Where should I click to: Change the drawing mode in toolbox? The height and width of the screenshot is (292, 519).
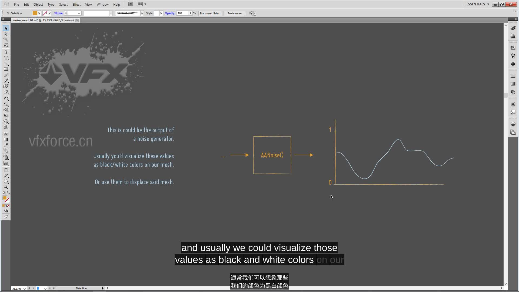click(6, 211)
